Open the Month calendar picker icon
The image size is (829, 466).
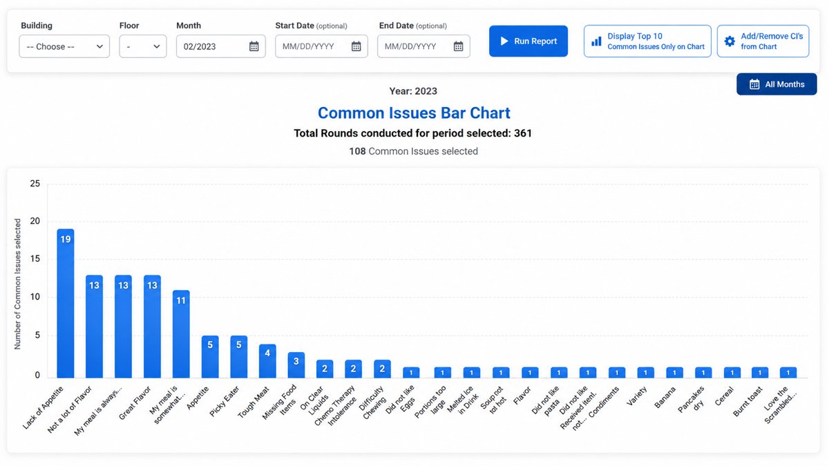254,46
